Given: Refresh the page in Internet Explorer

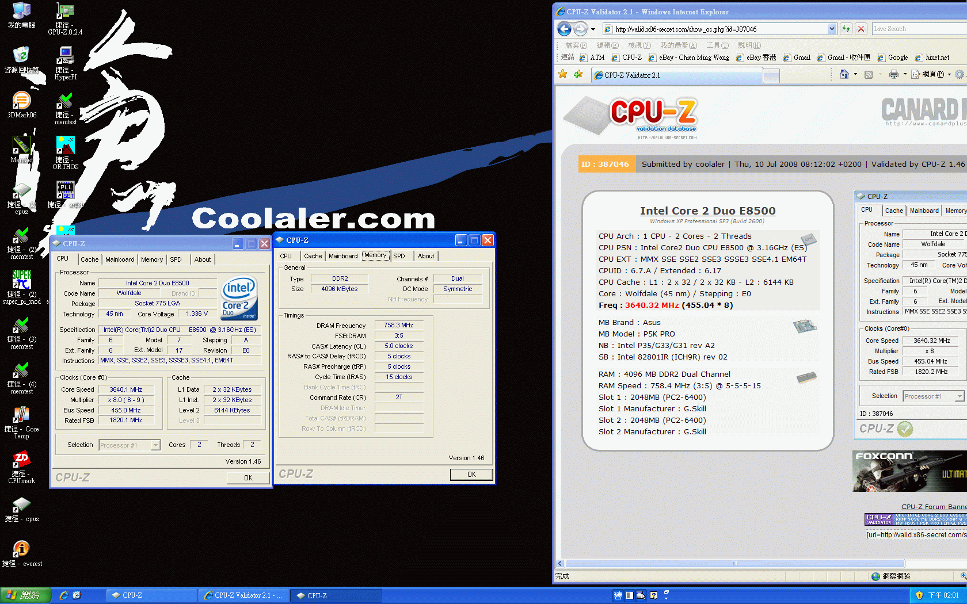Looking at the screenshot, I should 846,29.
